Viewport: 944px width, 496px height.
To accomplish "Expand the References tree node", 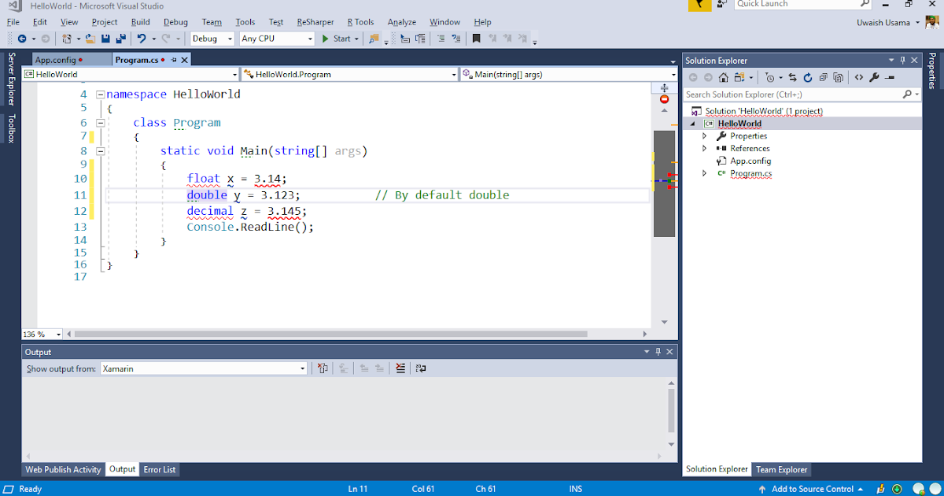I will 704,148.
